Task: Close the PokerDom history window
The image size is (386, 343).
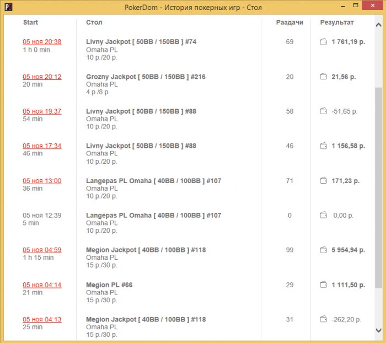Action: tap(373, 6)
